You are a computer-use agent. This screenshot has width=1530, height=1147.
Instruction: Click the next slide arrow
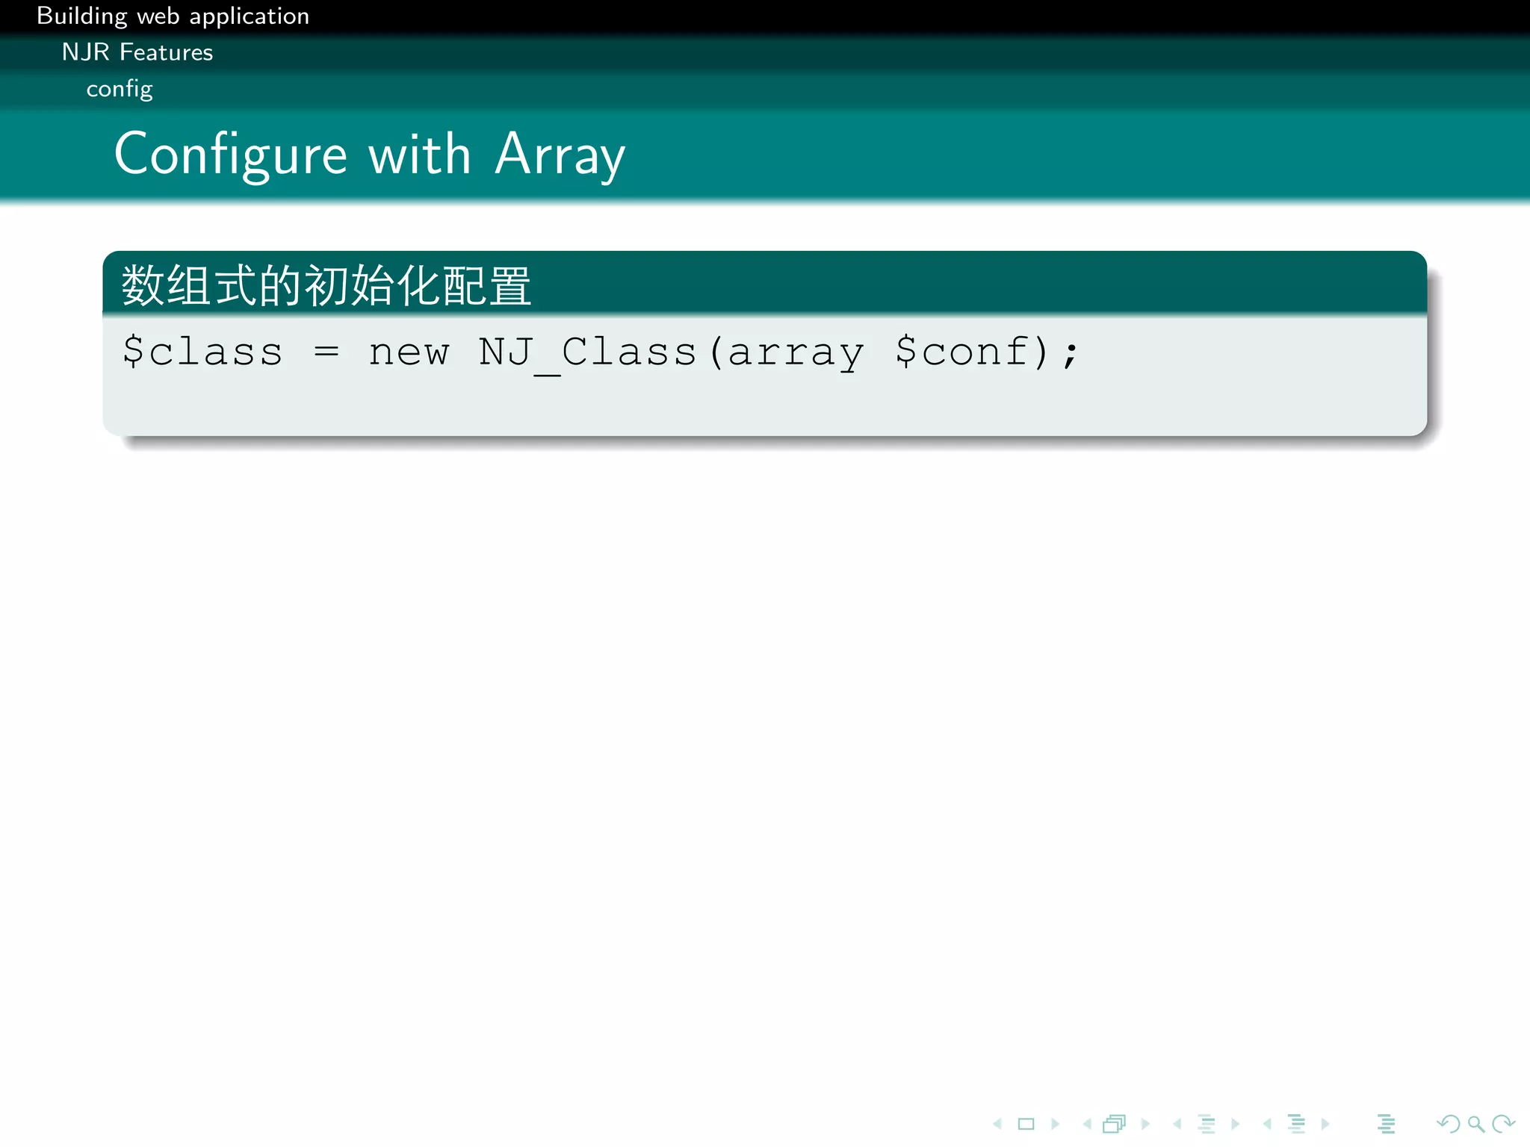pos(1055,1124)
